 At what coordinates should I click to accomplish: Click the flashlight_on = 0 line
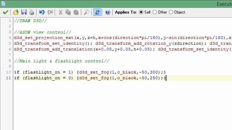(x=90, y=78)
